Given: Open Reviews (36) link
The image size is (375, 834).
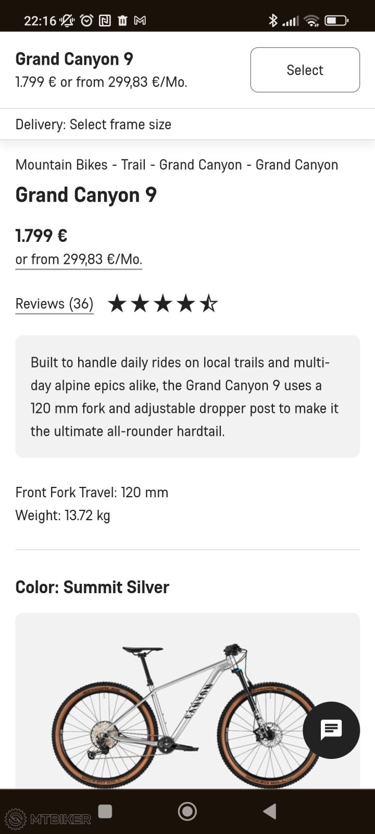Looking at the screenshot, I should [x=54, y=303].
